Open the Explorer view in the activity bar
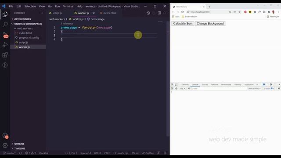 (x=5, y=14)
